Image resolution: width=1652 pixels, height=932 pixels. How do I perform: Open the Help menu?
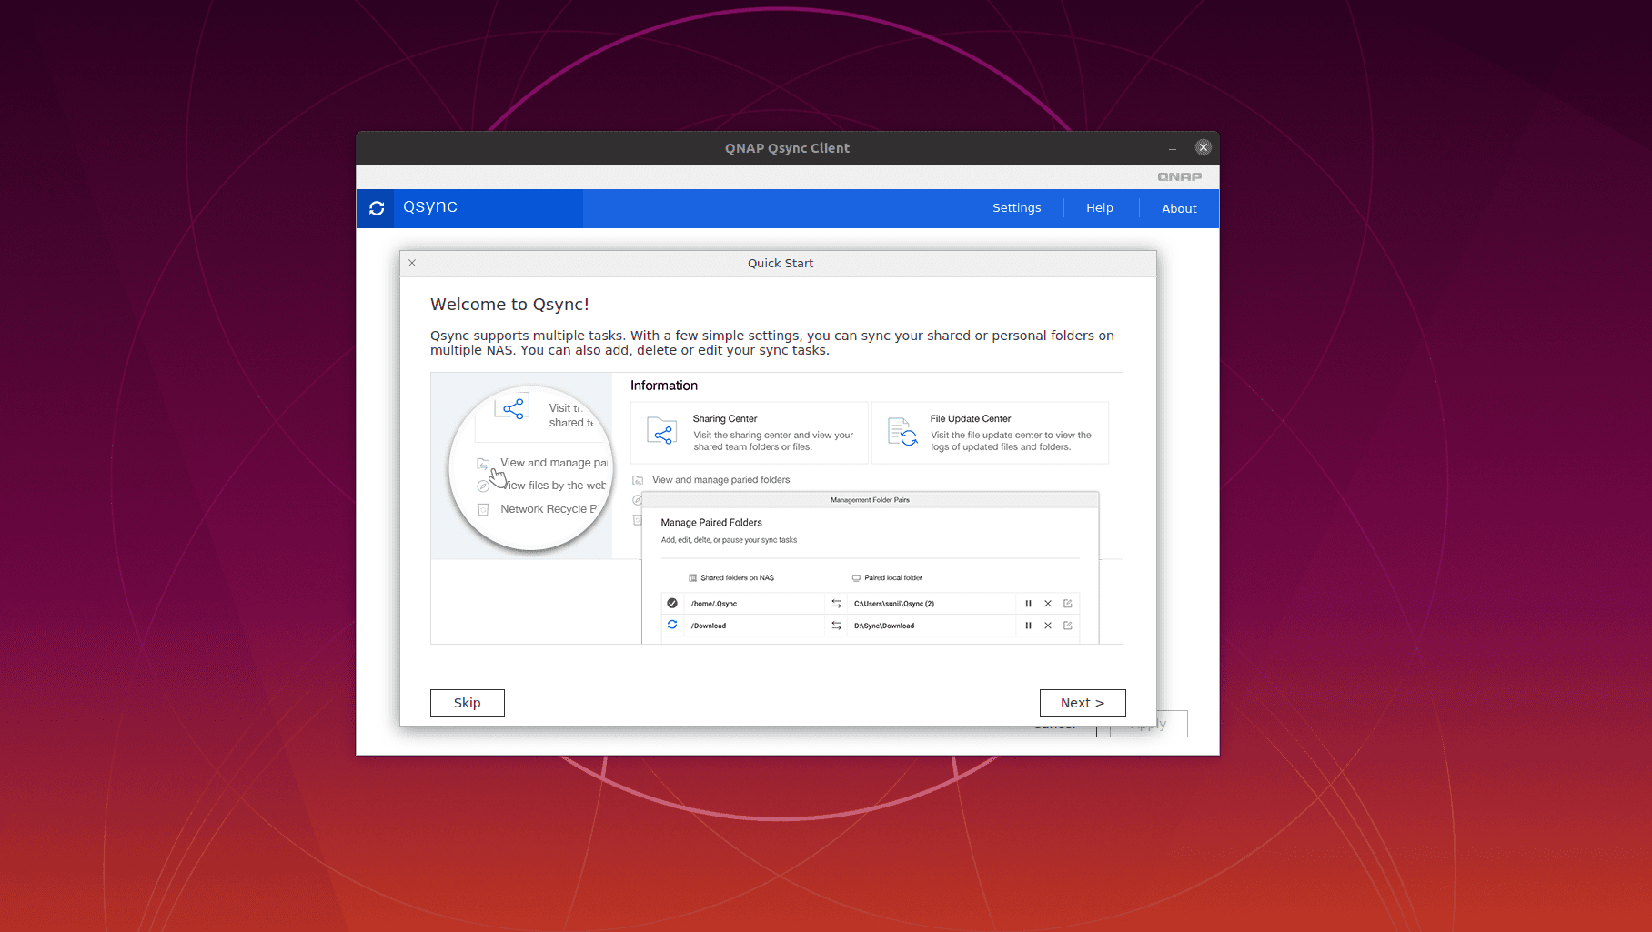click(1099, 208)
